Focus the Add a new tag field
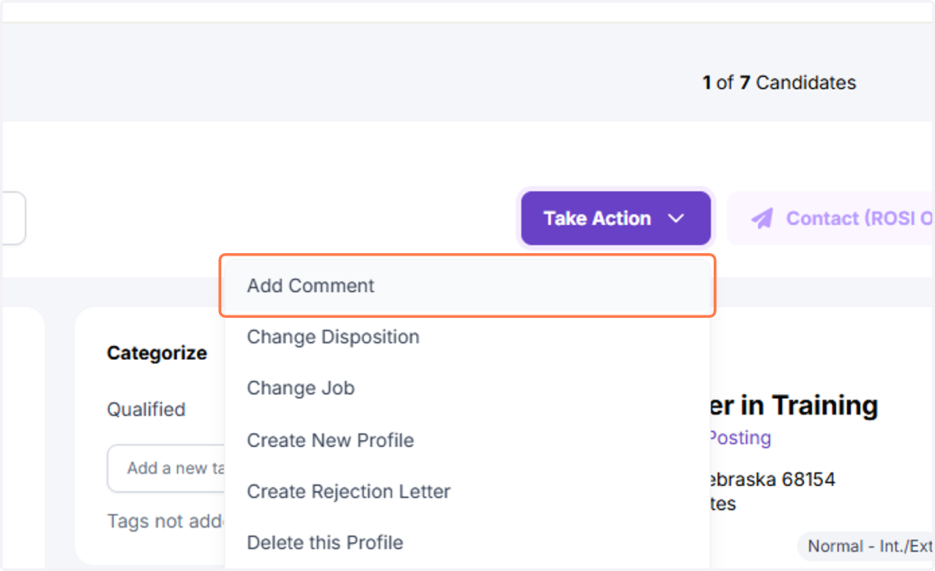935x571 pixels. tap(167, 468)
